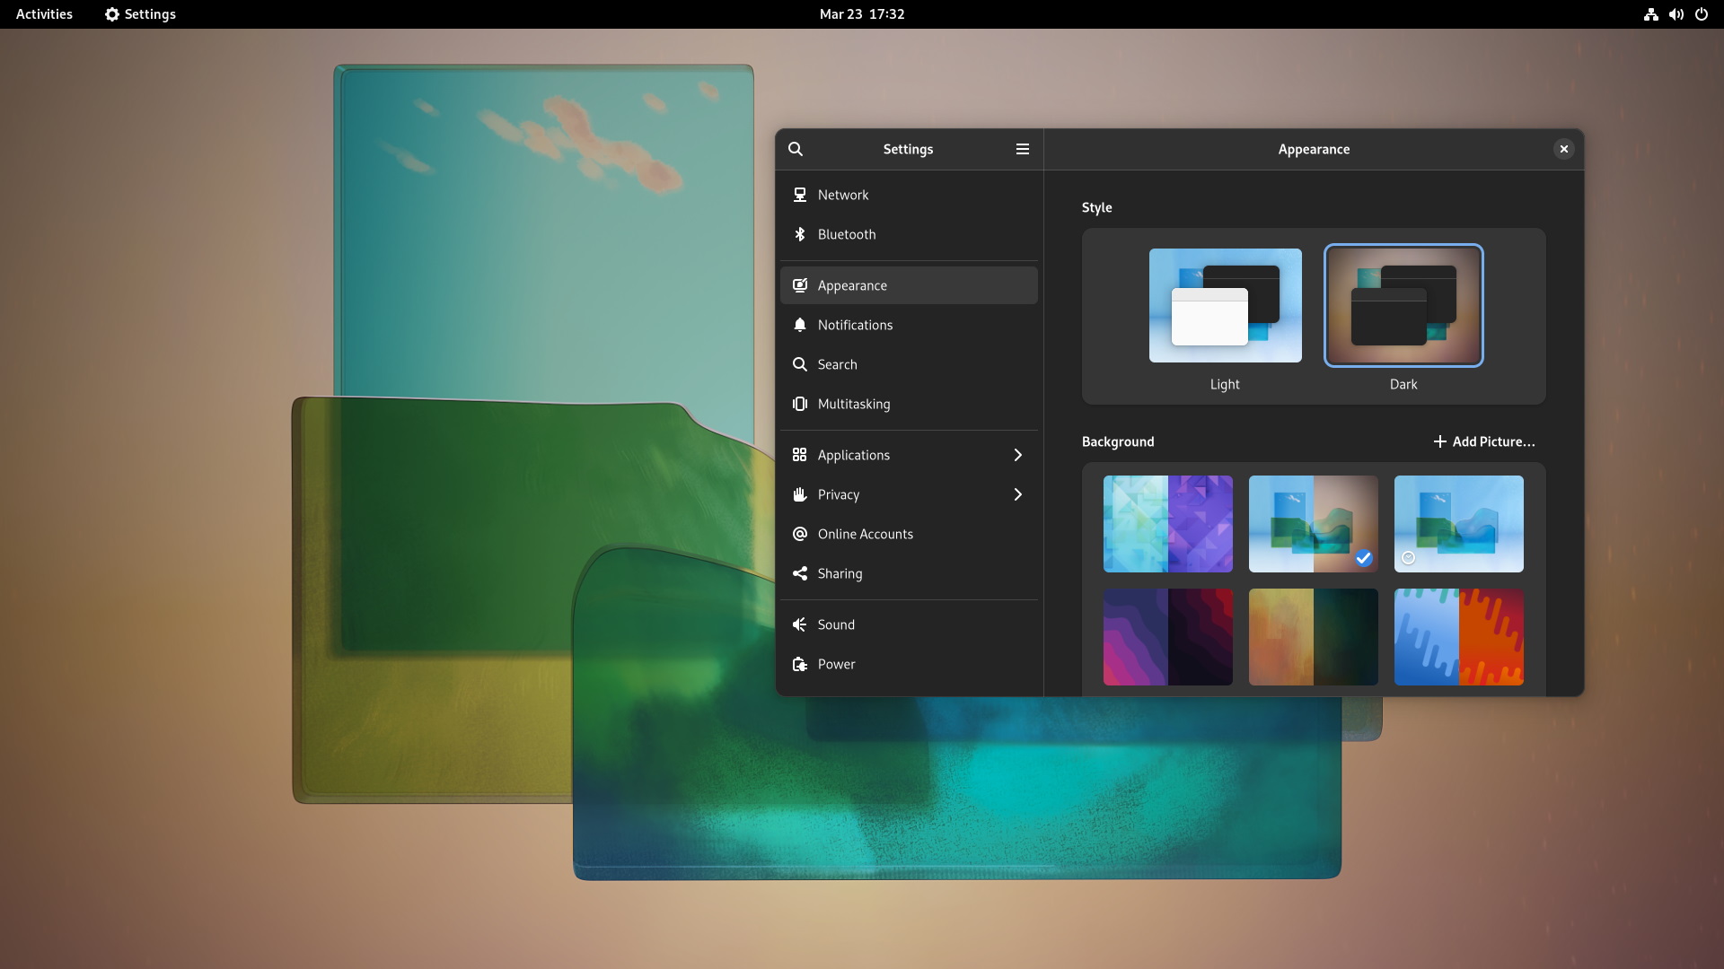Click the Add Picture button
Viewport: 1724px width, 969px height.
click(x=1483, y=441)
